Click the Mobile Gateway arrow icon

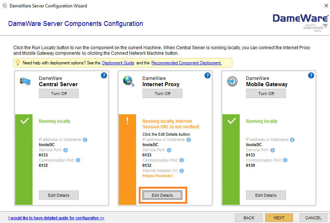[x=232, y=82]
